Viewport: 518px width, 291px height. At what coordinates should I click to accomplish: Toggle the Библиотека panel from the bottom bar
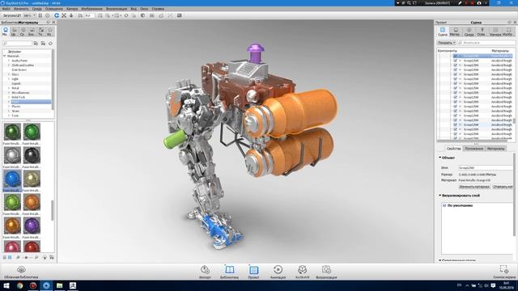(x=229, y=272)
